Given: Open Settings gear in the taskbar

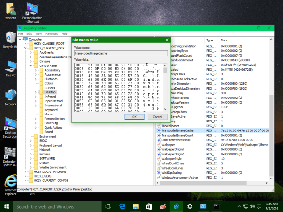Looking at the screenshot, I should coord(190,206).
